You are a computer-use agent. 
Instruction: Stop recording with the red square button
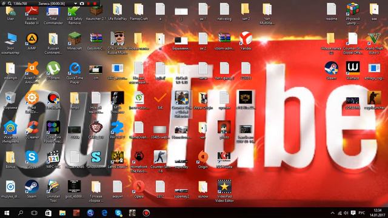click(95, 4)
